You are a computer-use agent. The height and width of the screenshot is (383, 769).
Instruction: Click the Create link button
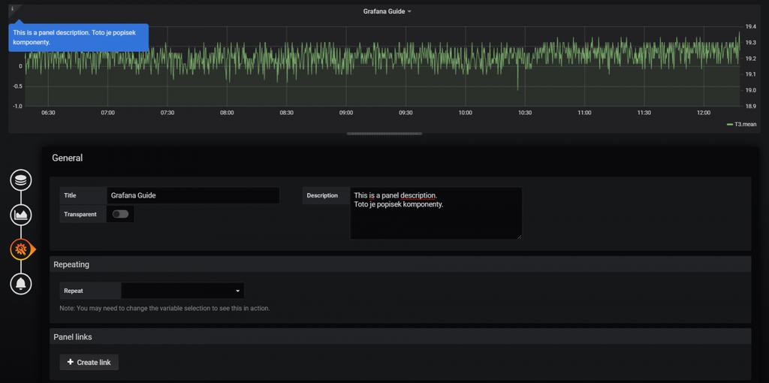pyautogui.click(x=89, y=363)
